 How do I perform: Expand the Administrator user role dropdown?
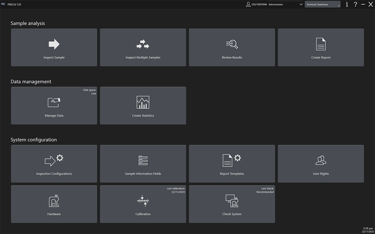pyautogui.click(x=300, y=4)
